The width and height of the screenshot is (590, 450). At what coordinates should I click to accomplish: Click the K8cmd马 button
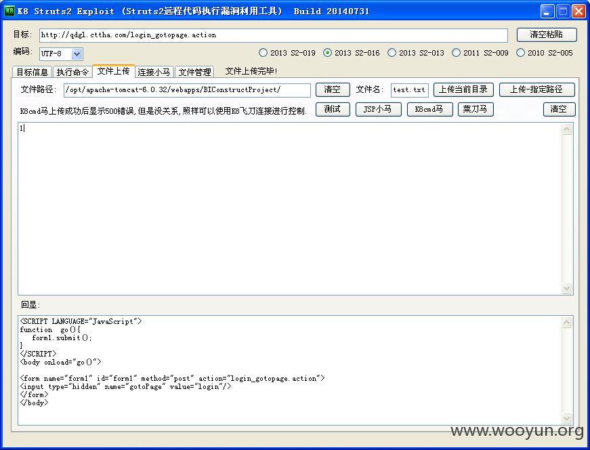point(429,109)
